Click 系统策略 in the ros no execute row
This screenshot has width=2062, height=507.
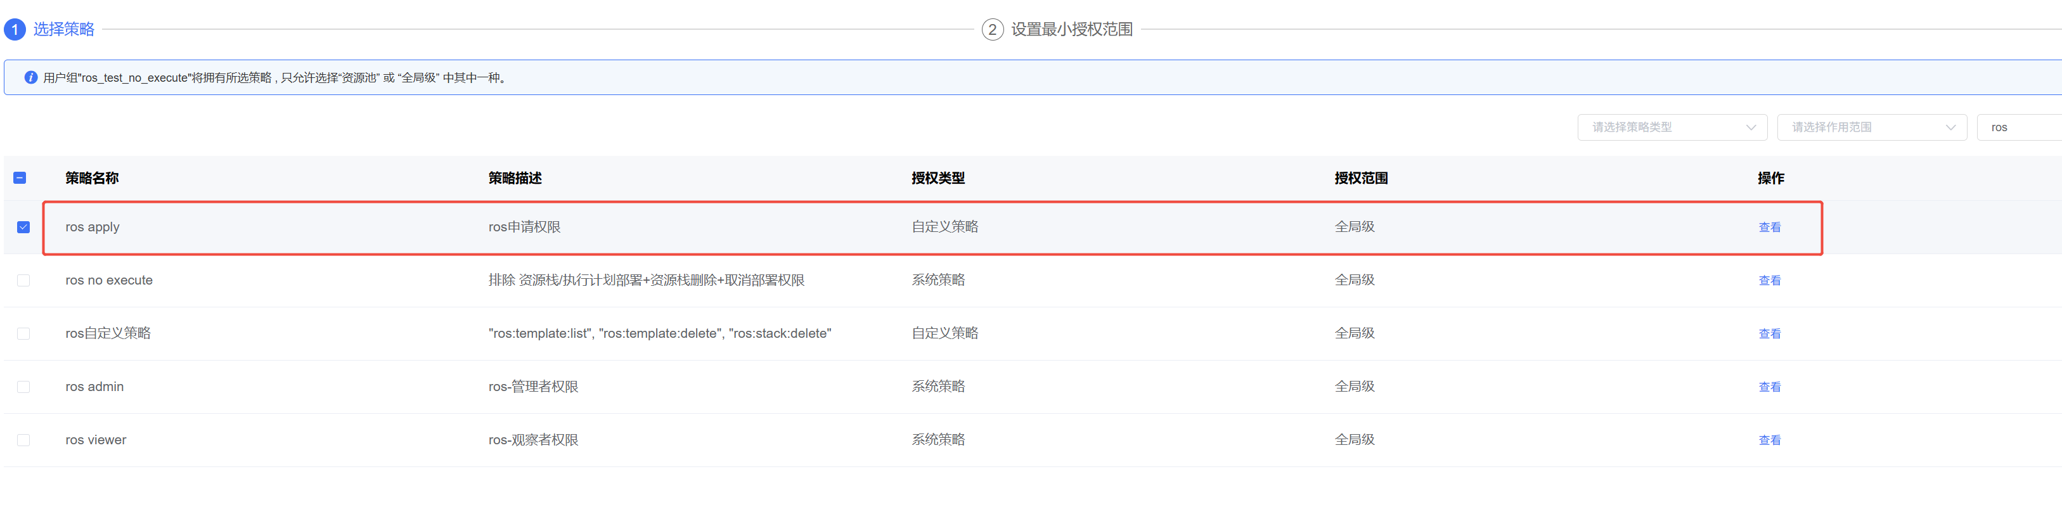(938, 280)
